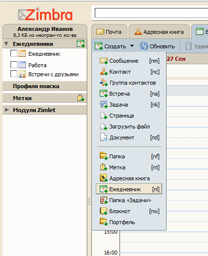Pick Задача from the create menu
Viewport: 208px width, 256px height.
point(129,105)
